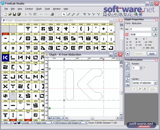The height and width of the screenshot is (130, 160).
Task: Open the Tools menu
Action: pyautogui.click(x=47, y=9)
